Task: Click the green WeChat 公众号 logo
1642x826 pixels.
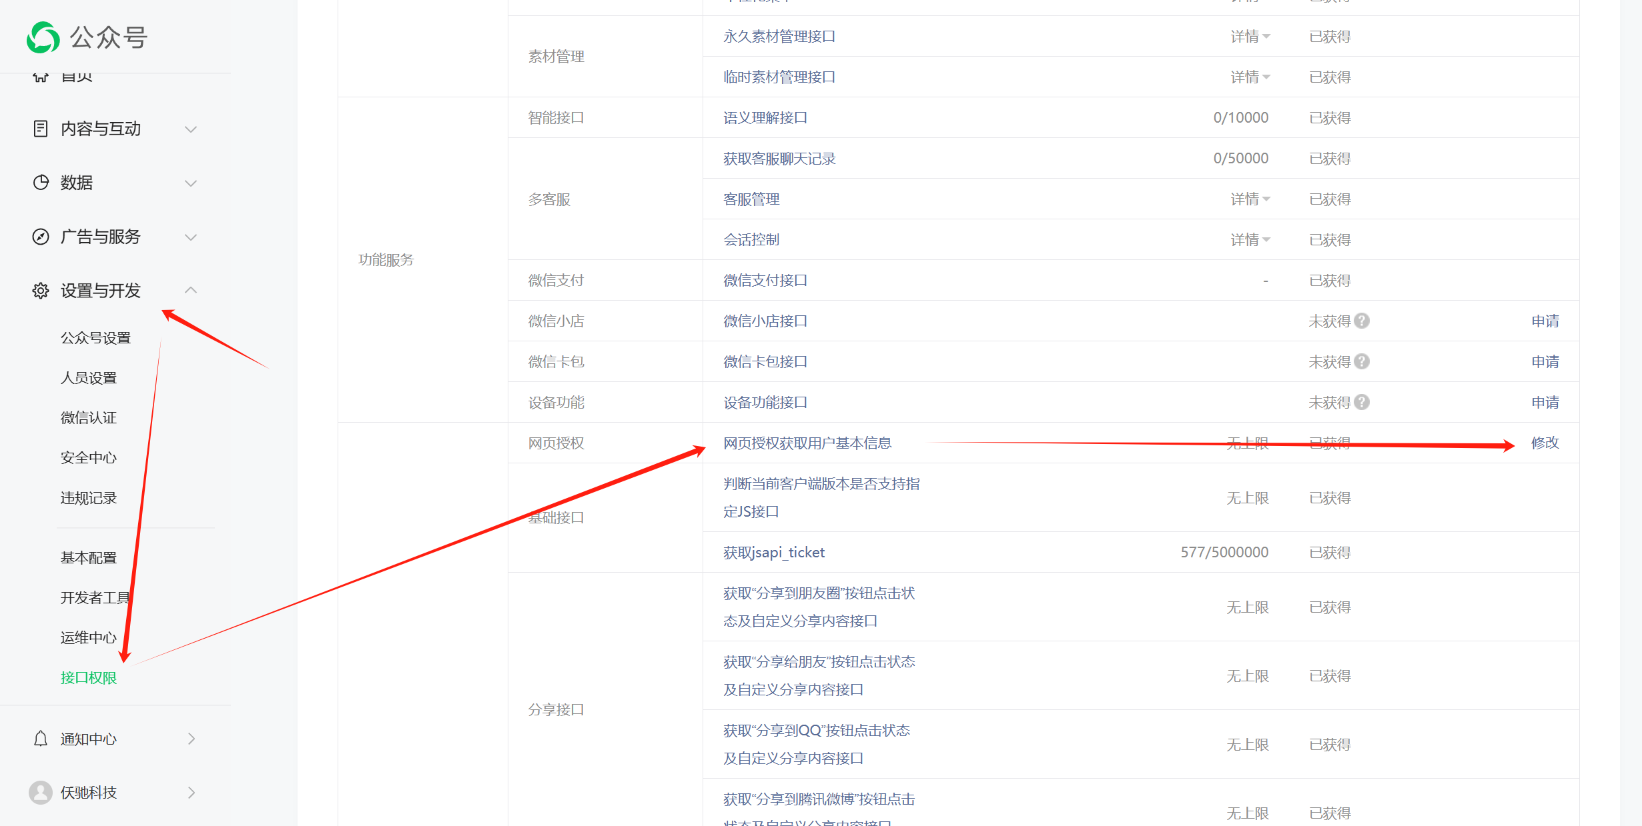Action: click(43, 37)
